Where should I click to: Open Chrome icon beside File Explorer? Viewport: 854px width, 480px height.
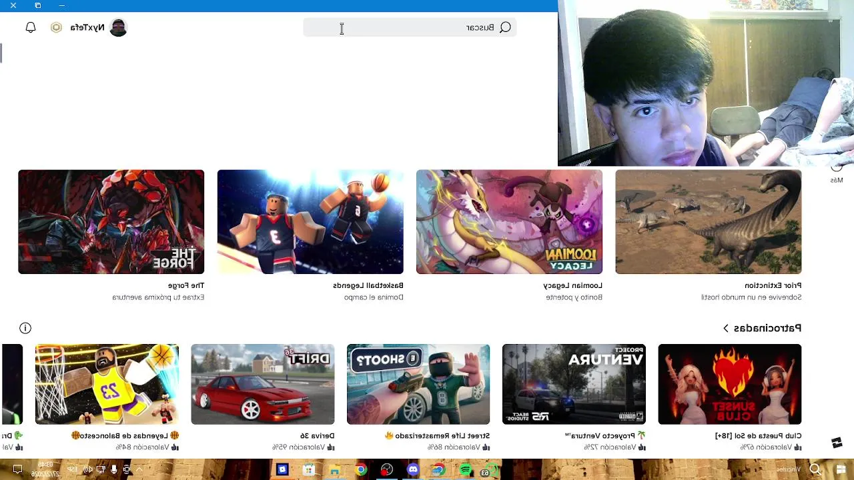coord(360,470)
